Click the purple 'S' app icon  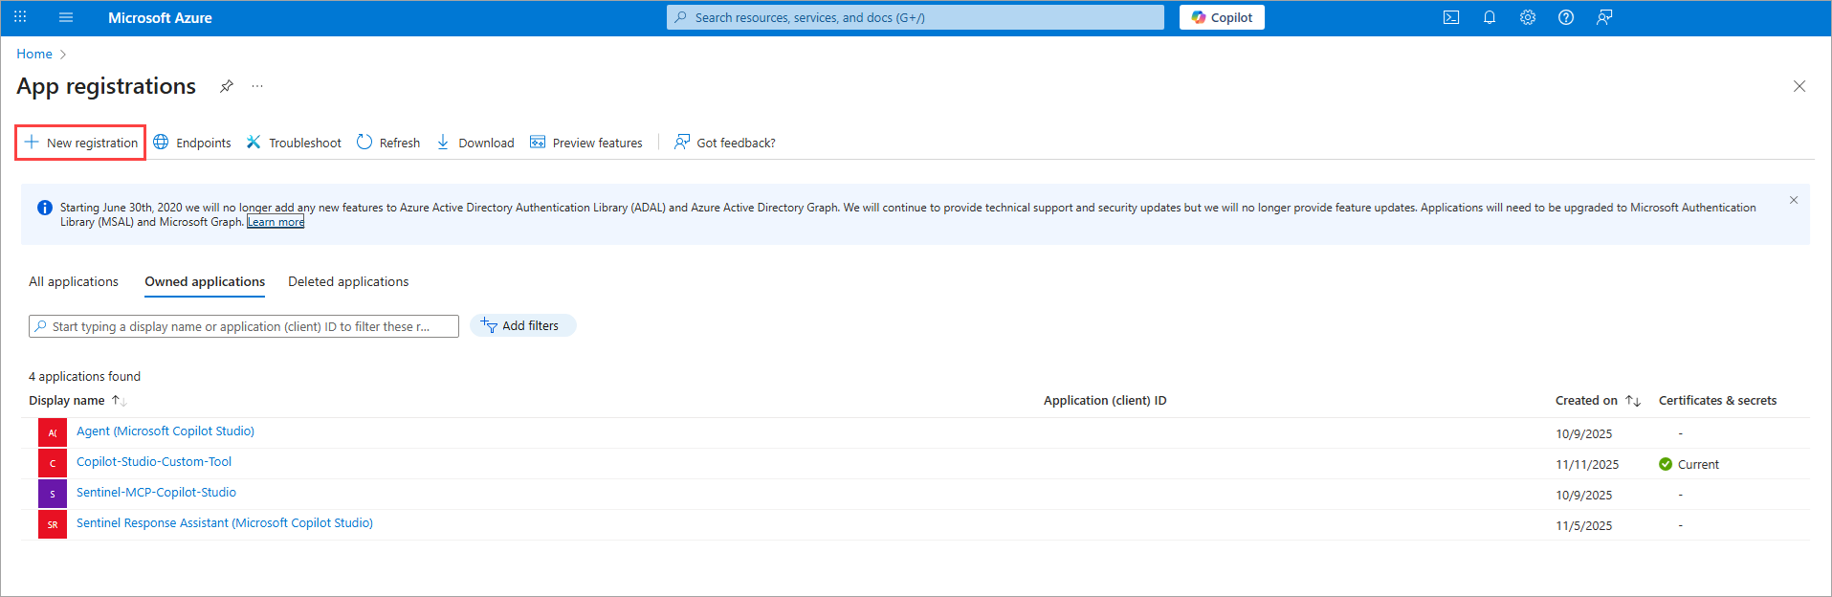coord(53,494)
